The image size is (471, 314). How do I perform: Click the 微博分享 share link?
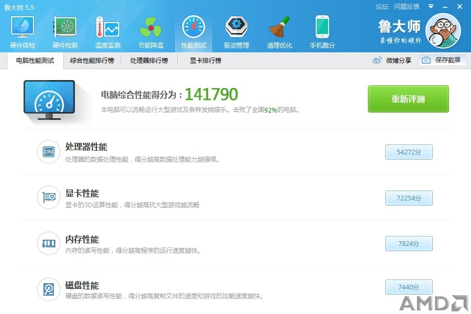pos(398,61)
